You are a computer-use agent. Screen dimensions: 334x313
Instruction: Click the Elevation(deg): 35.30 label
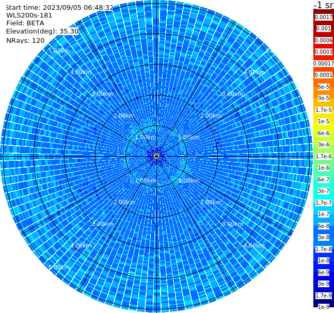coord(42,31)
